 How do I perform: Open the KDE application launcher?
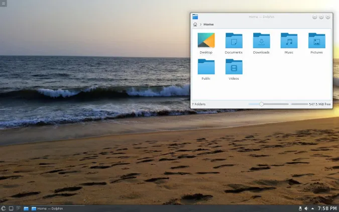coord(4,208)
